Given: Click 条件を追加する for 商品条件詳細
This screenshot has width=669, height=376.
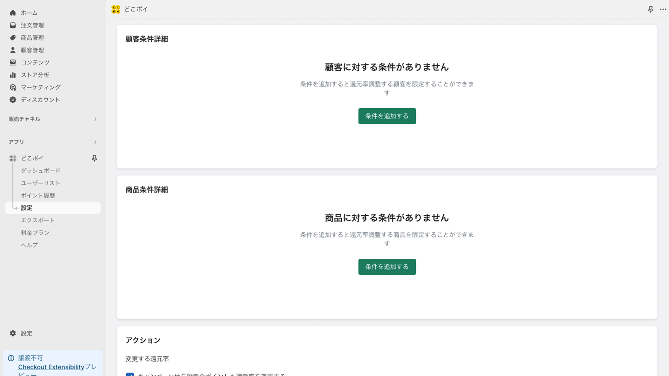Looking at the screenshot, I should click(x=386, y=266).
